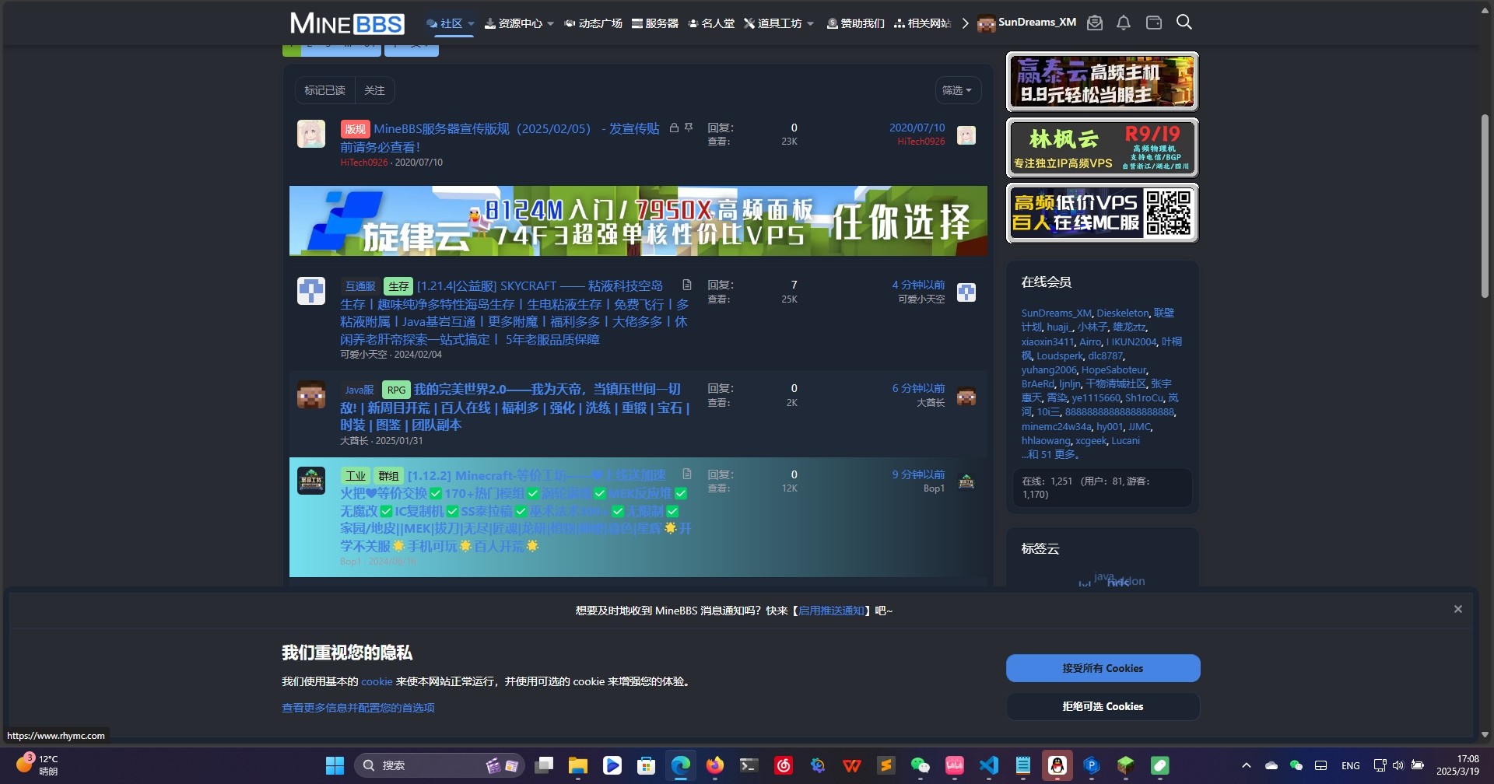1494x784 pixels.
Task: Accept all cookies button
Action: point(1103,668)
